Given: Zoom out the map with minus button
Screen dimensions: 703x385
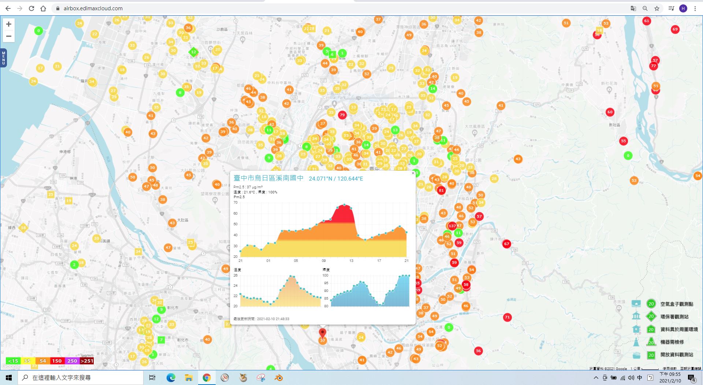Looking at the screenshot, I should click(x=9, y=36).
